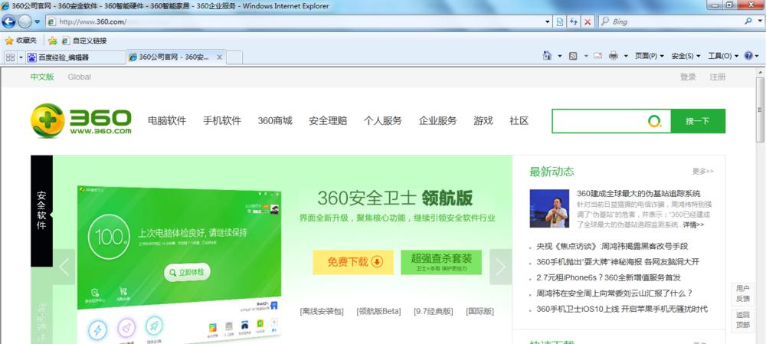Viewport: 766px width, 344px height.
Task: Open the 游戏 navigation item
Action: (483, 121)
